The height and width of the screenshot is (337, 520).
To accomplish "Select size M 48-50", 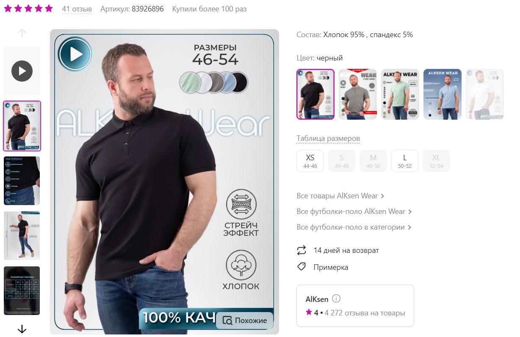I will click(x=373, y=161).
